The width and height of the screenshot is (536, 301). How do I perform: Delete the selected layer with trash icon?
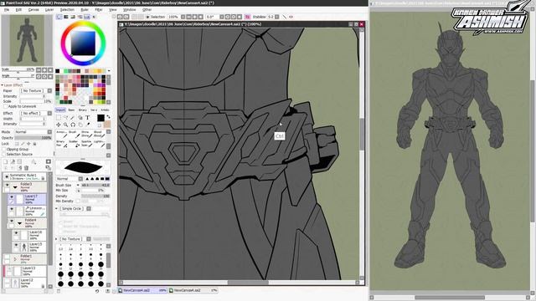[26, 168]
